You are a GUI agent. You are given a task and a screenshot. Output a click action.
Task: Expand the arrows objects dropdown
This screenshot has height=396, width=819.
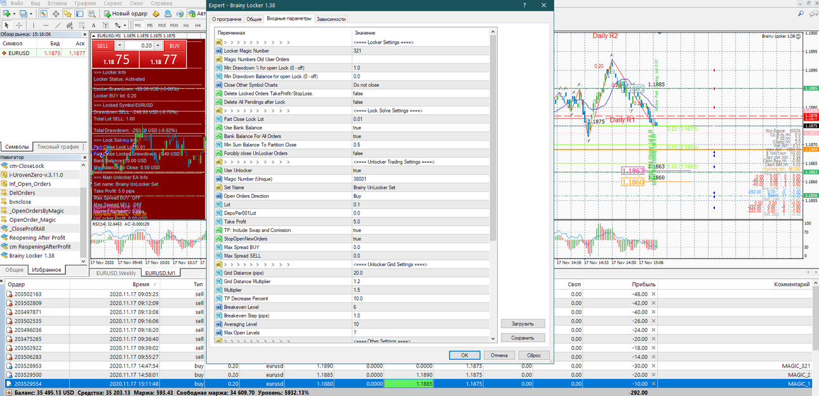pos(124,25)
